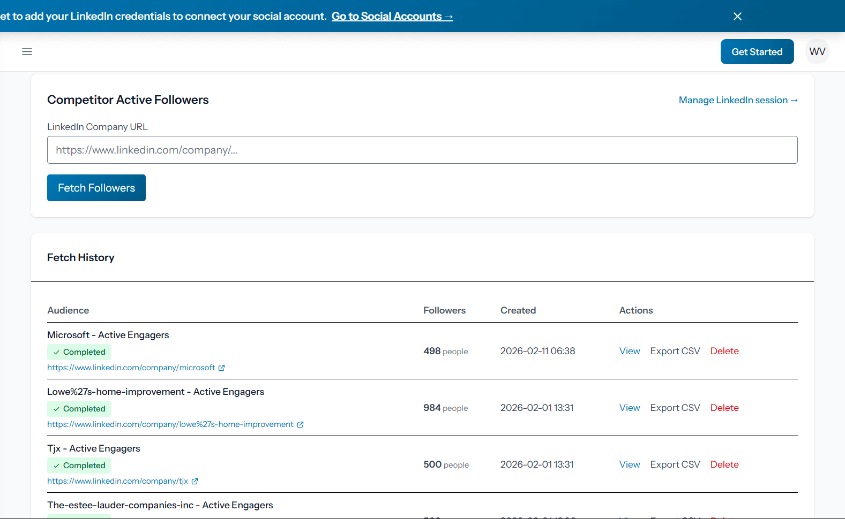Delete the Microsoft Active Engagers entry

[x=724, y=351]
